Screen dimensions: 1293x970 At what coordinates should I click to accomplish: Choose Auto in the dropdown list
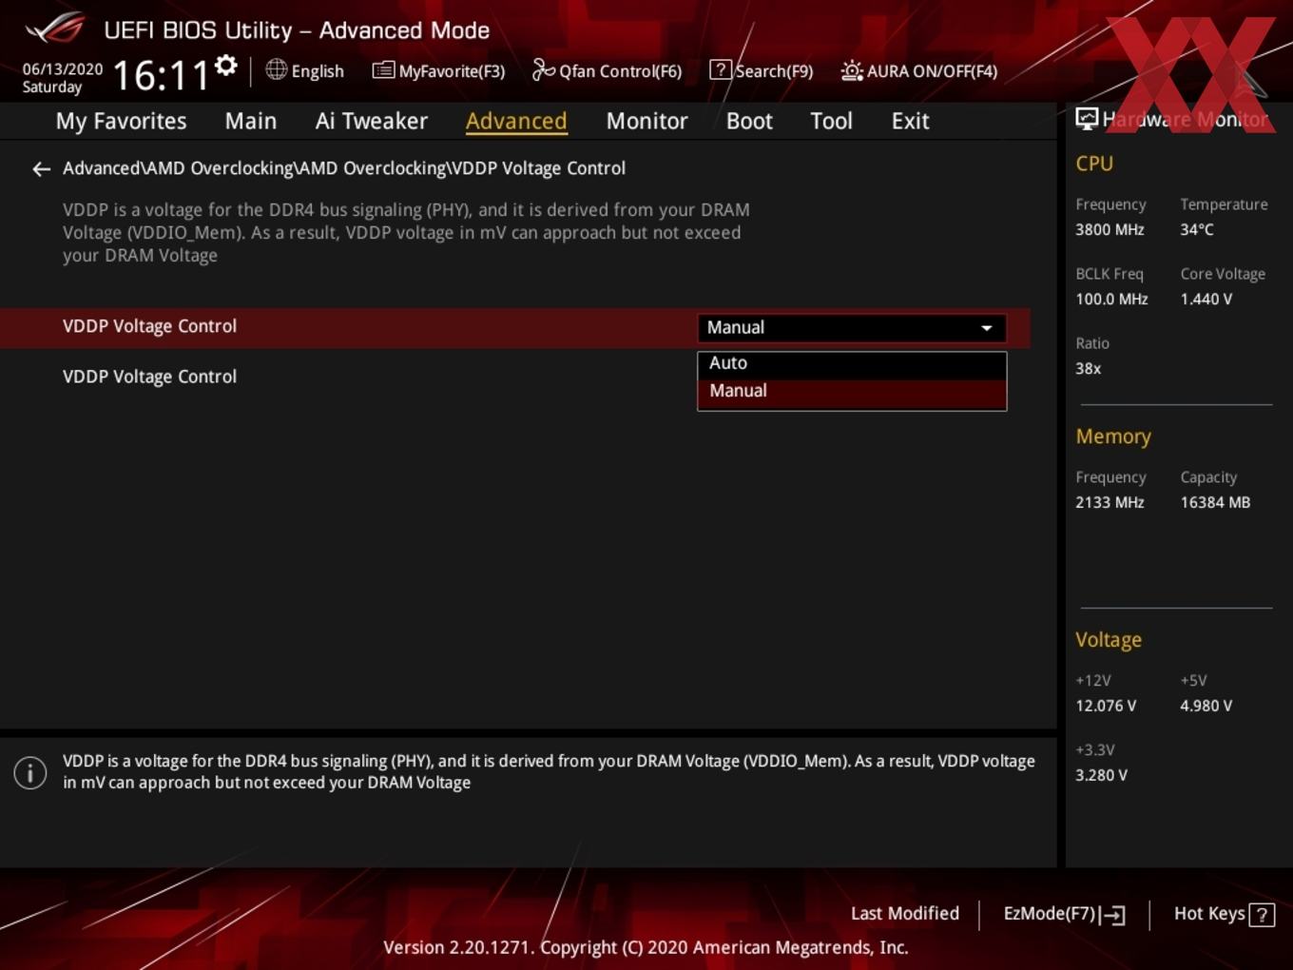tap(852, 363)
